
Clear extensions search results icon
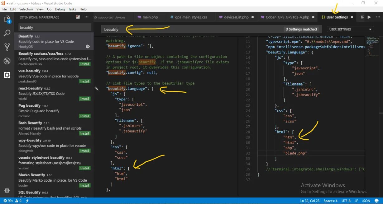coord(78,17)
